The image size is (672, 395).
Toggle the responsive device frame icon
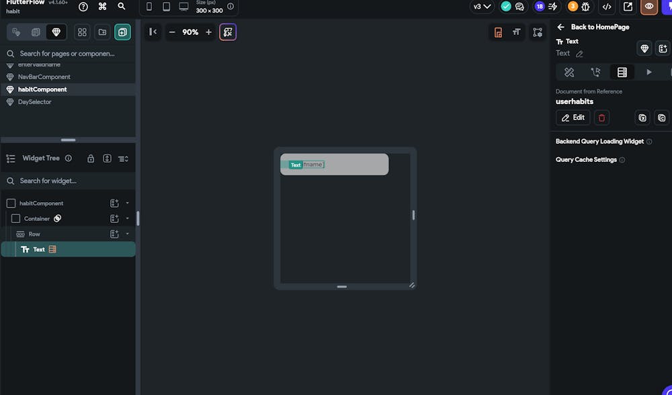tap(498, 32)
